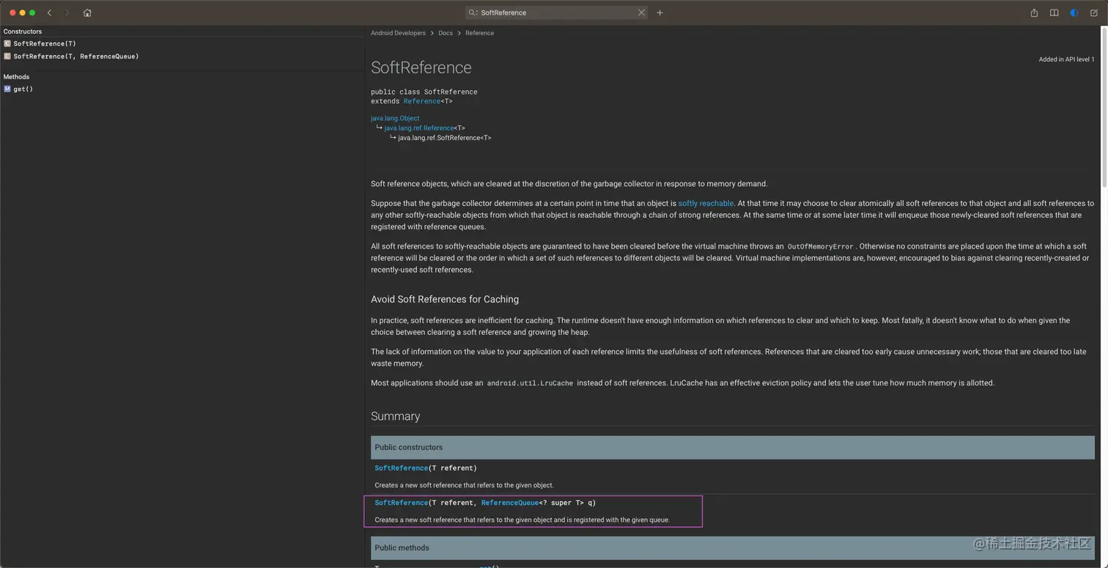This screenshot has height=568, width=1108.
Task: Click the search magnifier icon
Action: (x=473, y=12)
